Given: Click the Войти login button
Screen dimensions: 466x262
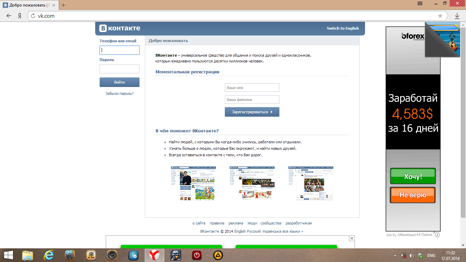Looking at the screenshot, I should coord(119,82).
